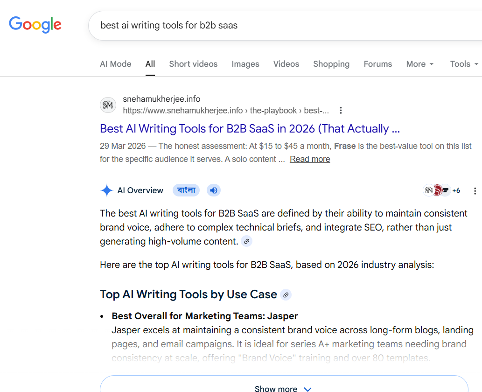
Task: Open the Short videos tab
Action: (x=193, y=64)
